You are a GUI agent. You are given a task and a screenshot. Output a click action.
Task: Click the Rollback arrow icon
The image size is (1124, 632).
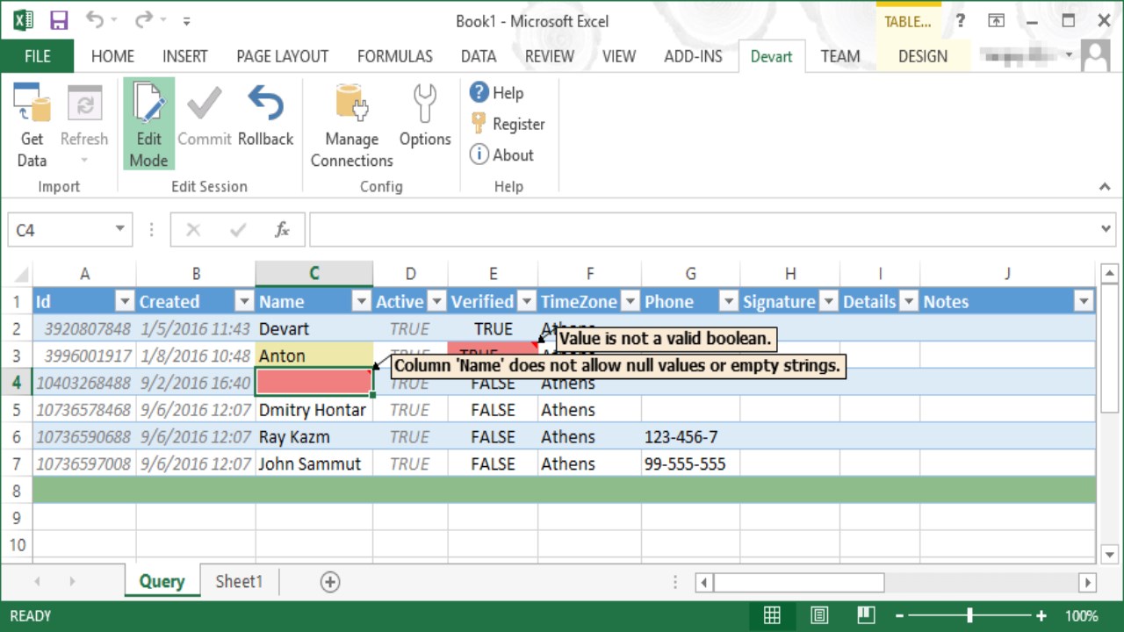tap(265, 104)
